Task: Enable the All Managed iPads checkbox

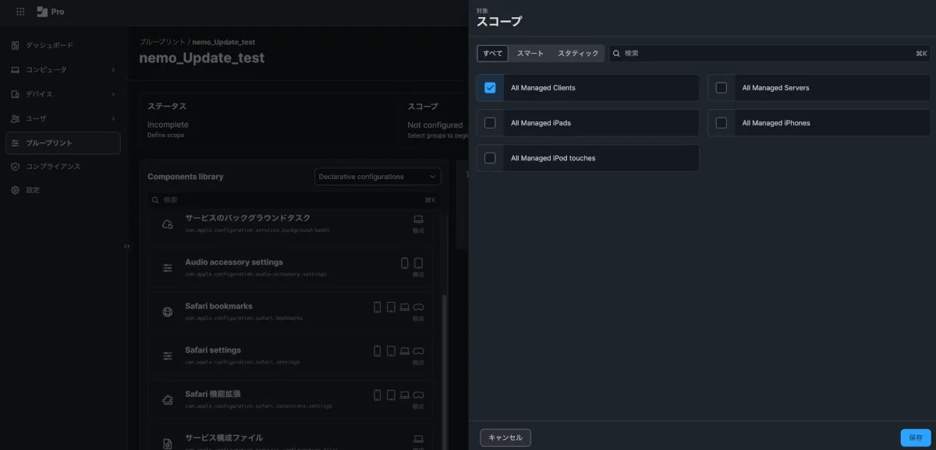Action: (490, 123)
